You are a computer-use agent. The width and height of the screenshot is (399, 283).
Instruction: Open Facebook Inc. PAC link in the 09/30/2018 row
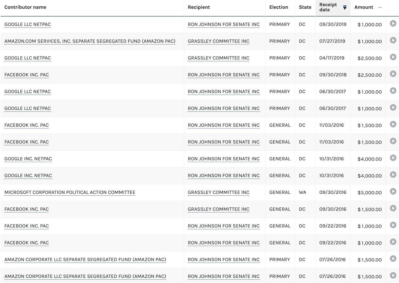(x=27, y=75)
